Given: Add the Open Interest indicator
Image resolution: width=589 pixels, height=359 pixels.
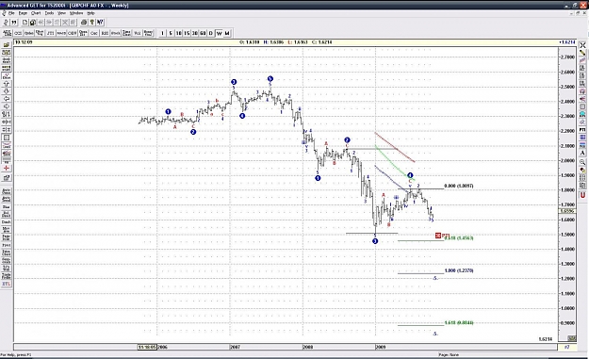Looking at the screenshot, I should tap(83, 33).
